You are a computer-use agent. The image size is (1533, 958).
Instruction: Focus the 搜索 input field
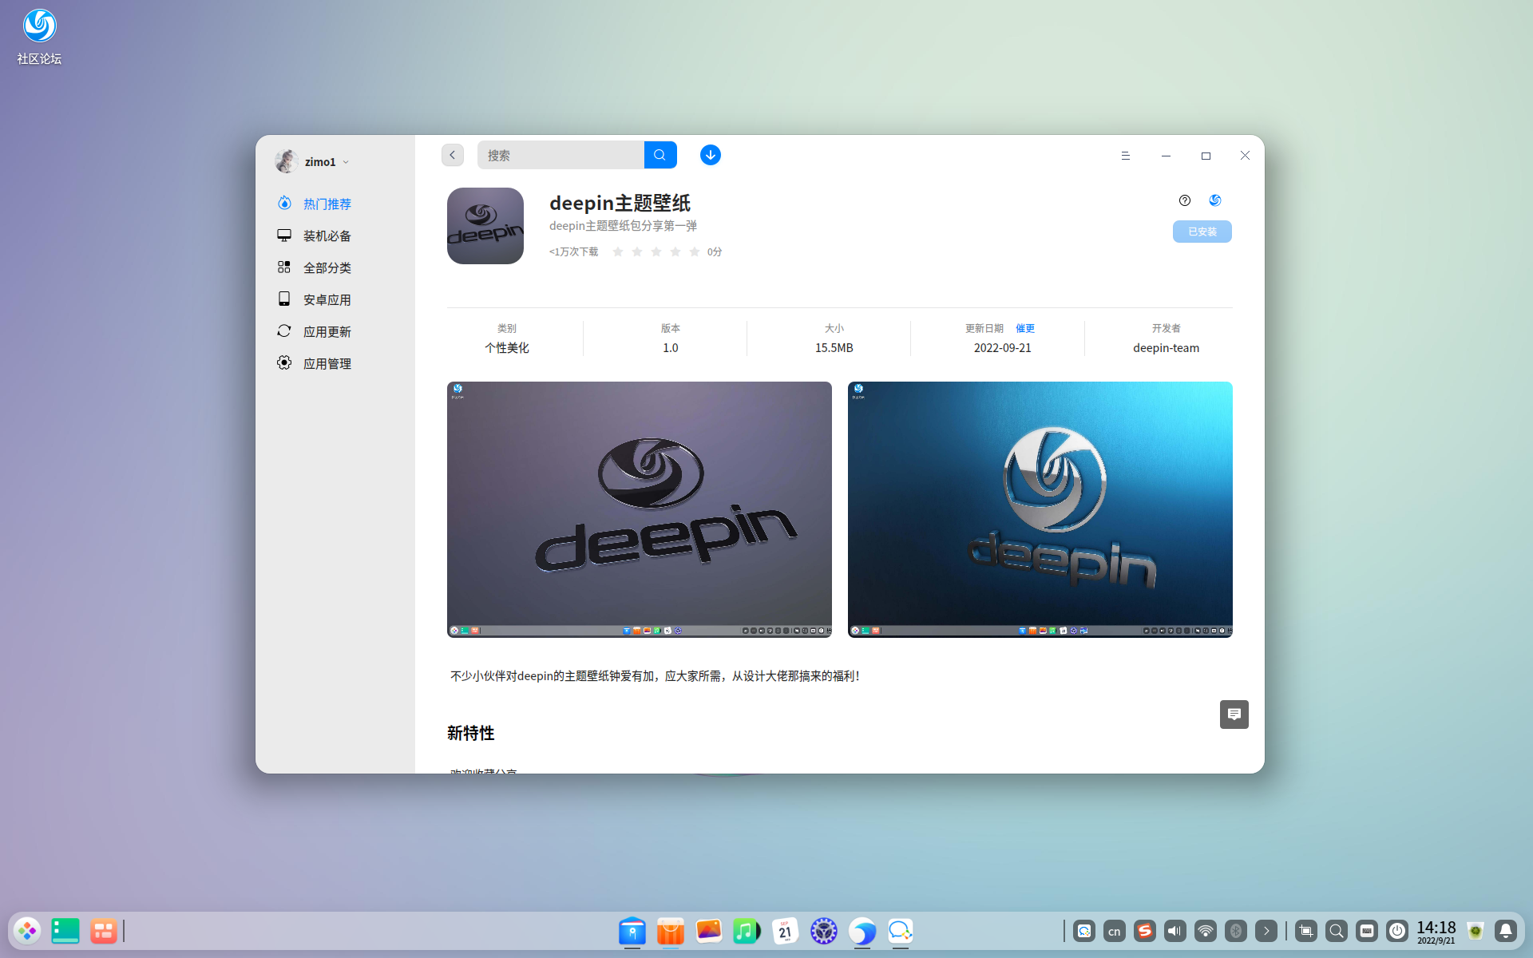pos(561,155)
